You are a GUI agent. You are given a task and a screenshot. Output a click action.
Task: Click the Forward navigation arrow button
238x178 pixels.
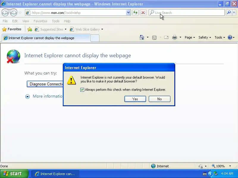13,12
